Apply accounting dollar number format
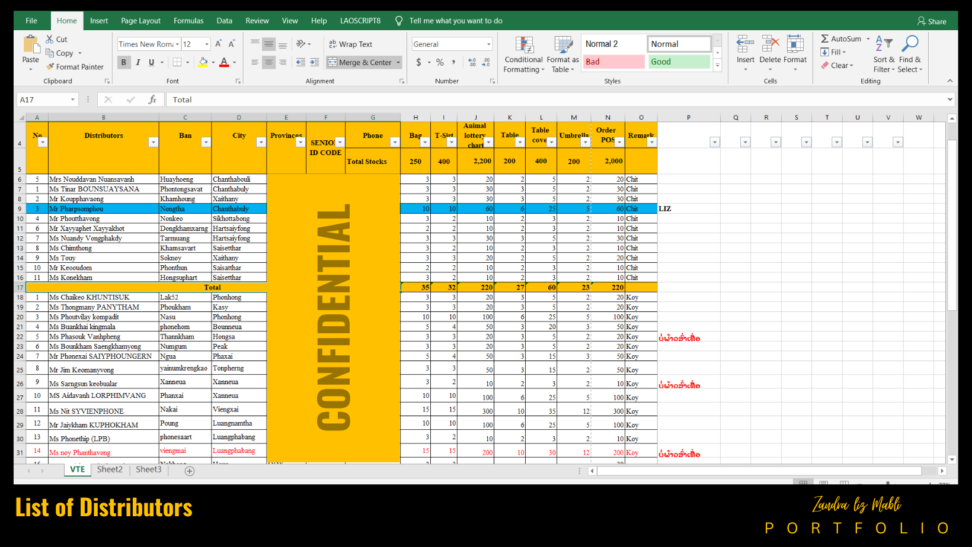This screenshot has width=972, height=547. (419, 62)
